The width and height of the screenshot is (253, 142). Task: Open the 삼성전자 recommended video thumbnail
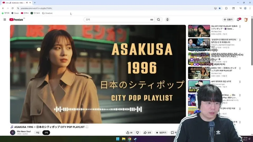pyautogui.click(x=199, y=44)
